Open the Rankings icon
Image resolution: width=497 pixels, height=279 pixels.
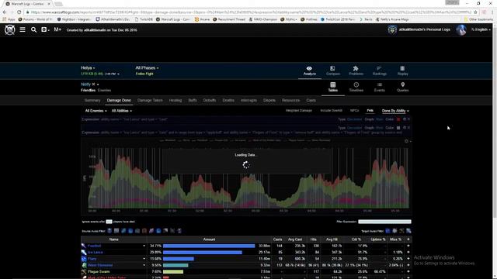(379, 68)
